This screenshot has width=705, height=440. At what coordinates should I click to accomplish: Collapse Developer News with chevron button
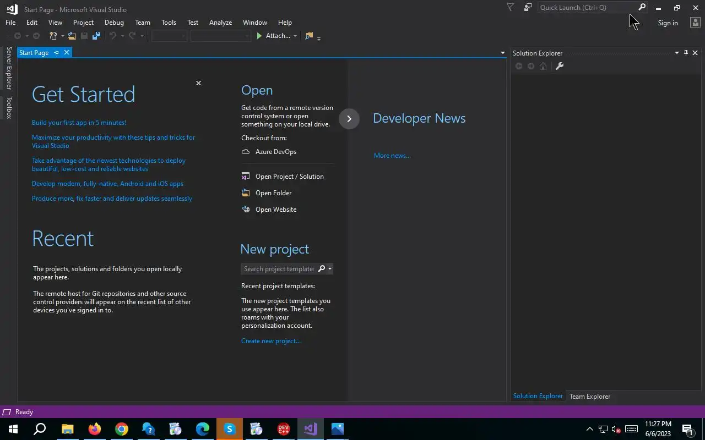point(349,119)
